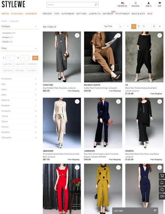Filter by over $500 price
165x214 pixels.
click(x=32, y=71)
